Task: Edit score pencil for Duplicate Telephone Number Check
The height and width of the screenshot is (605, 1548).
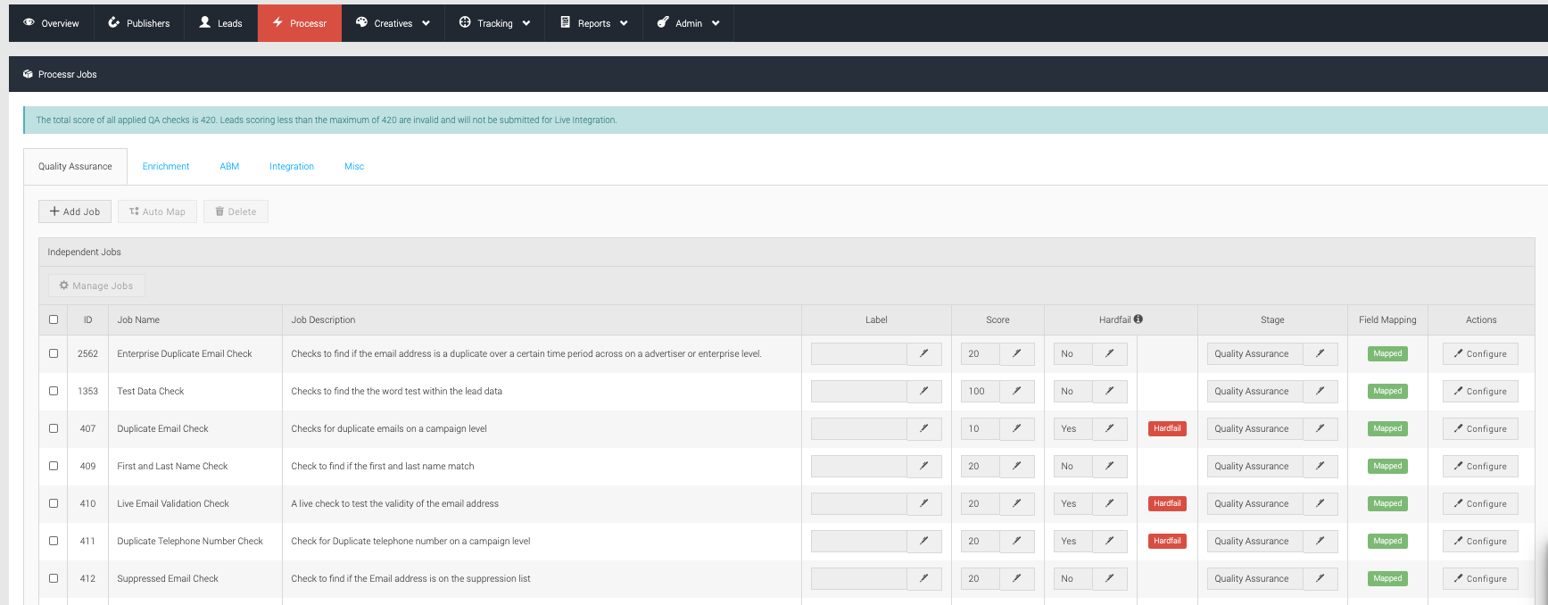Action: point(1017,542)
